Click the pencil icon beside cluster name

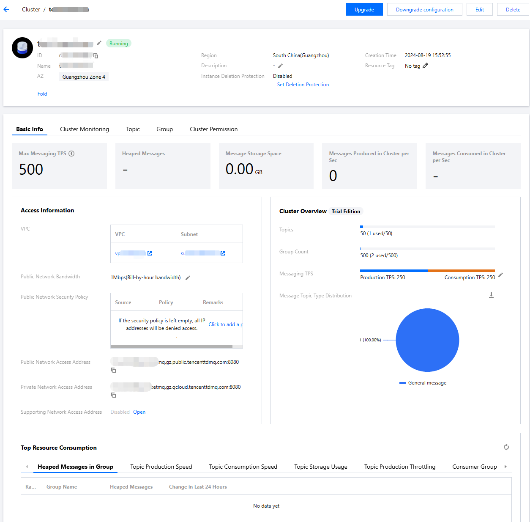click(x=99, y=43)
